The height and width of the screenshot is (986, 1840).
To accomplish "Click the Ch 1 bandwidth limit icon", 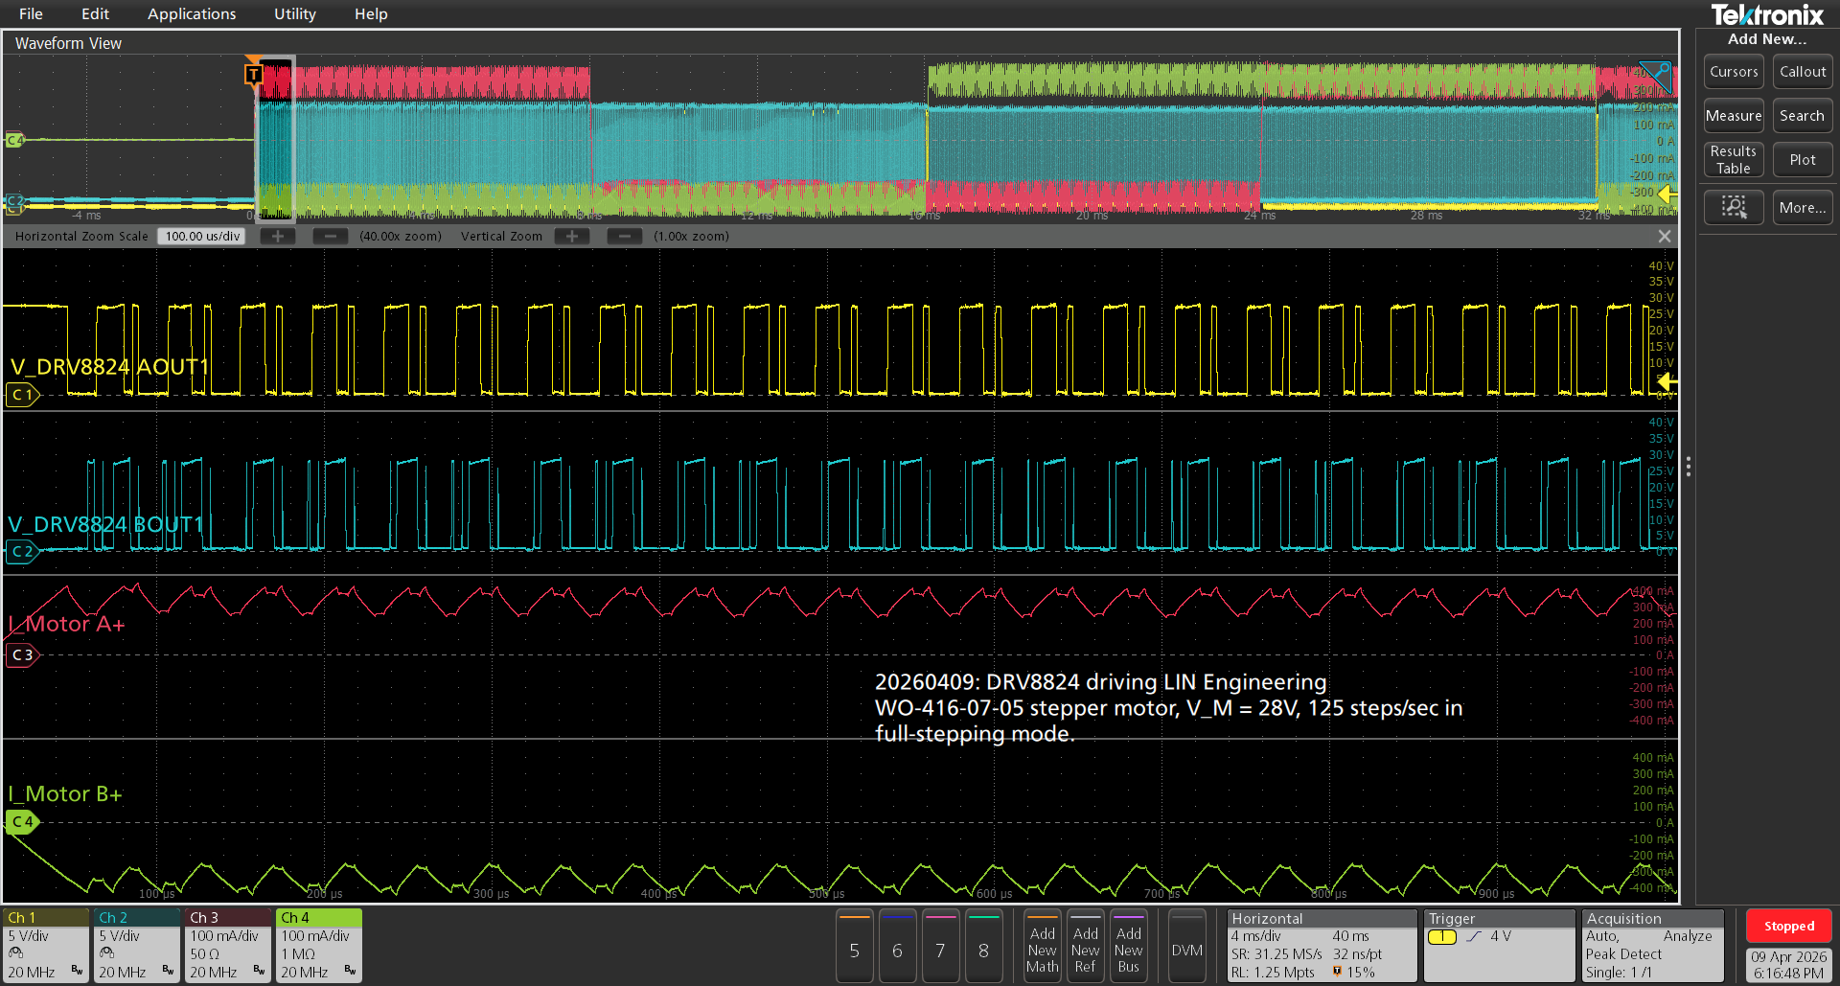I will pyautogui.click(x=78, y=972).
